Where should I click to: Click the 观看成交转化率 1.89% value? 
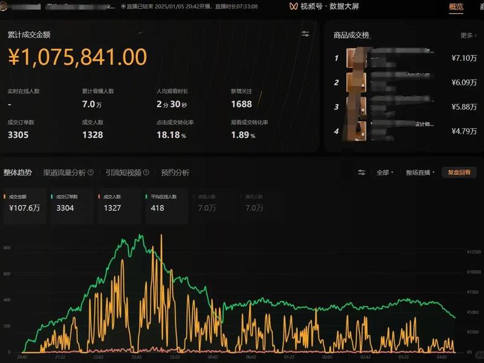point(243,135)
